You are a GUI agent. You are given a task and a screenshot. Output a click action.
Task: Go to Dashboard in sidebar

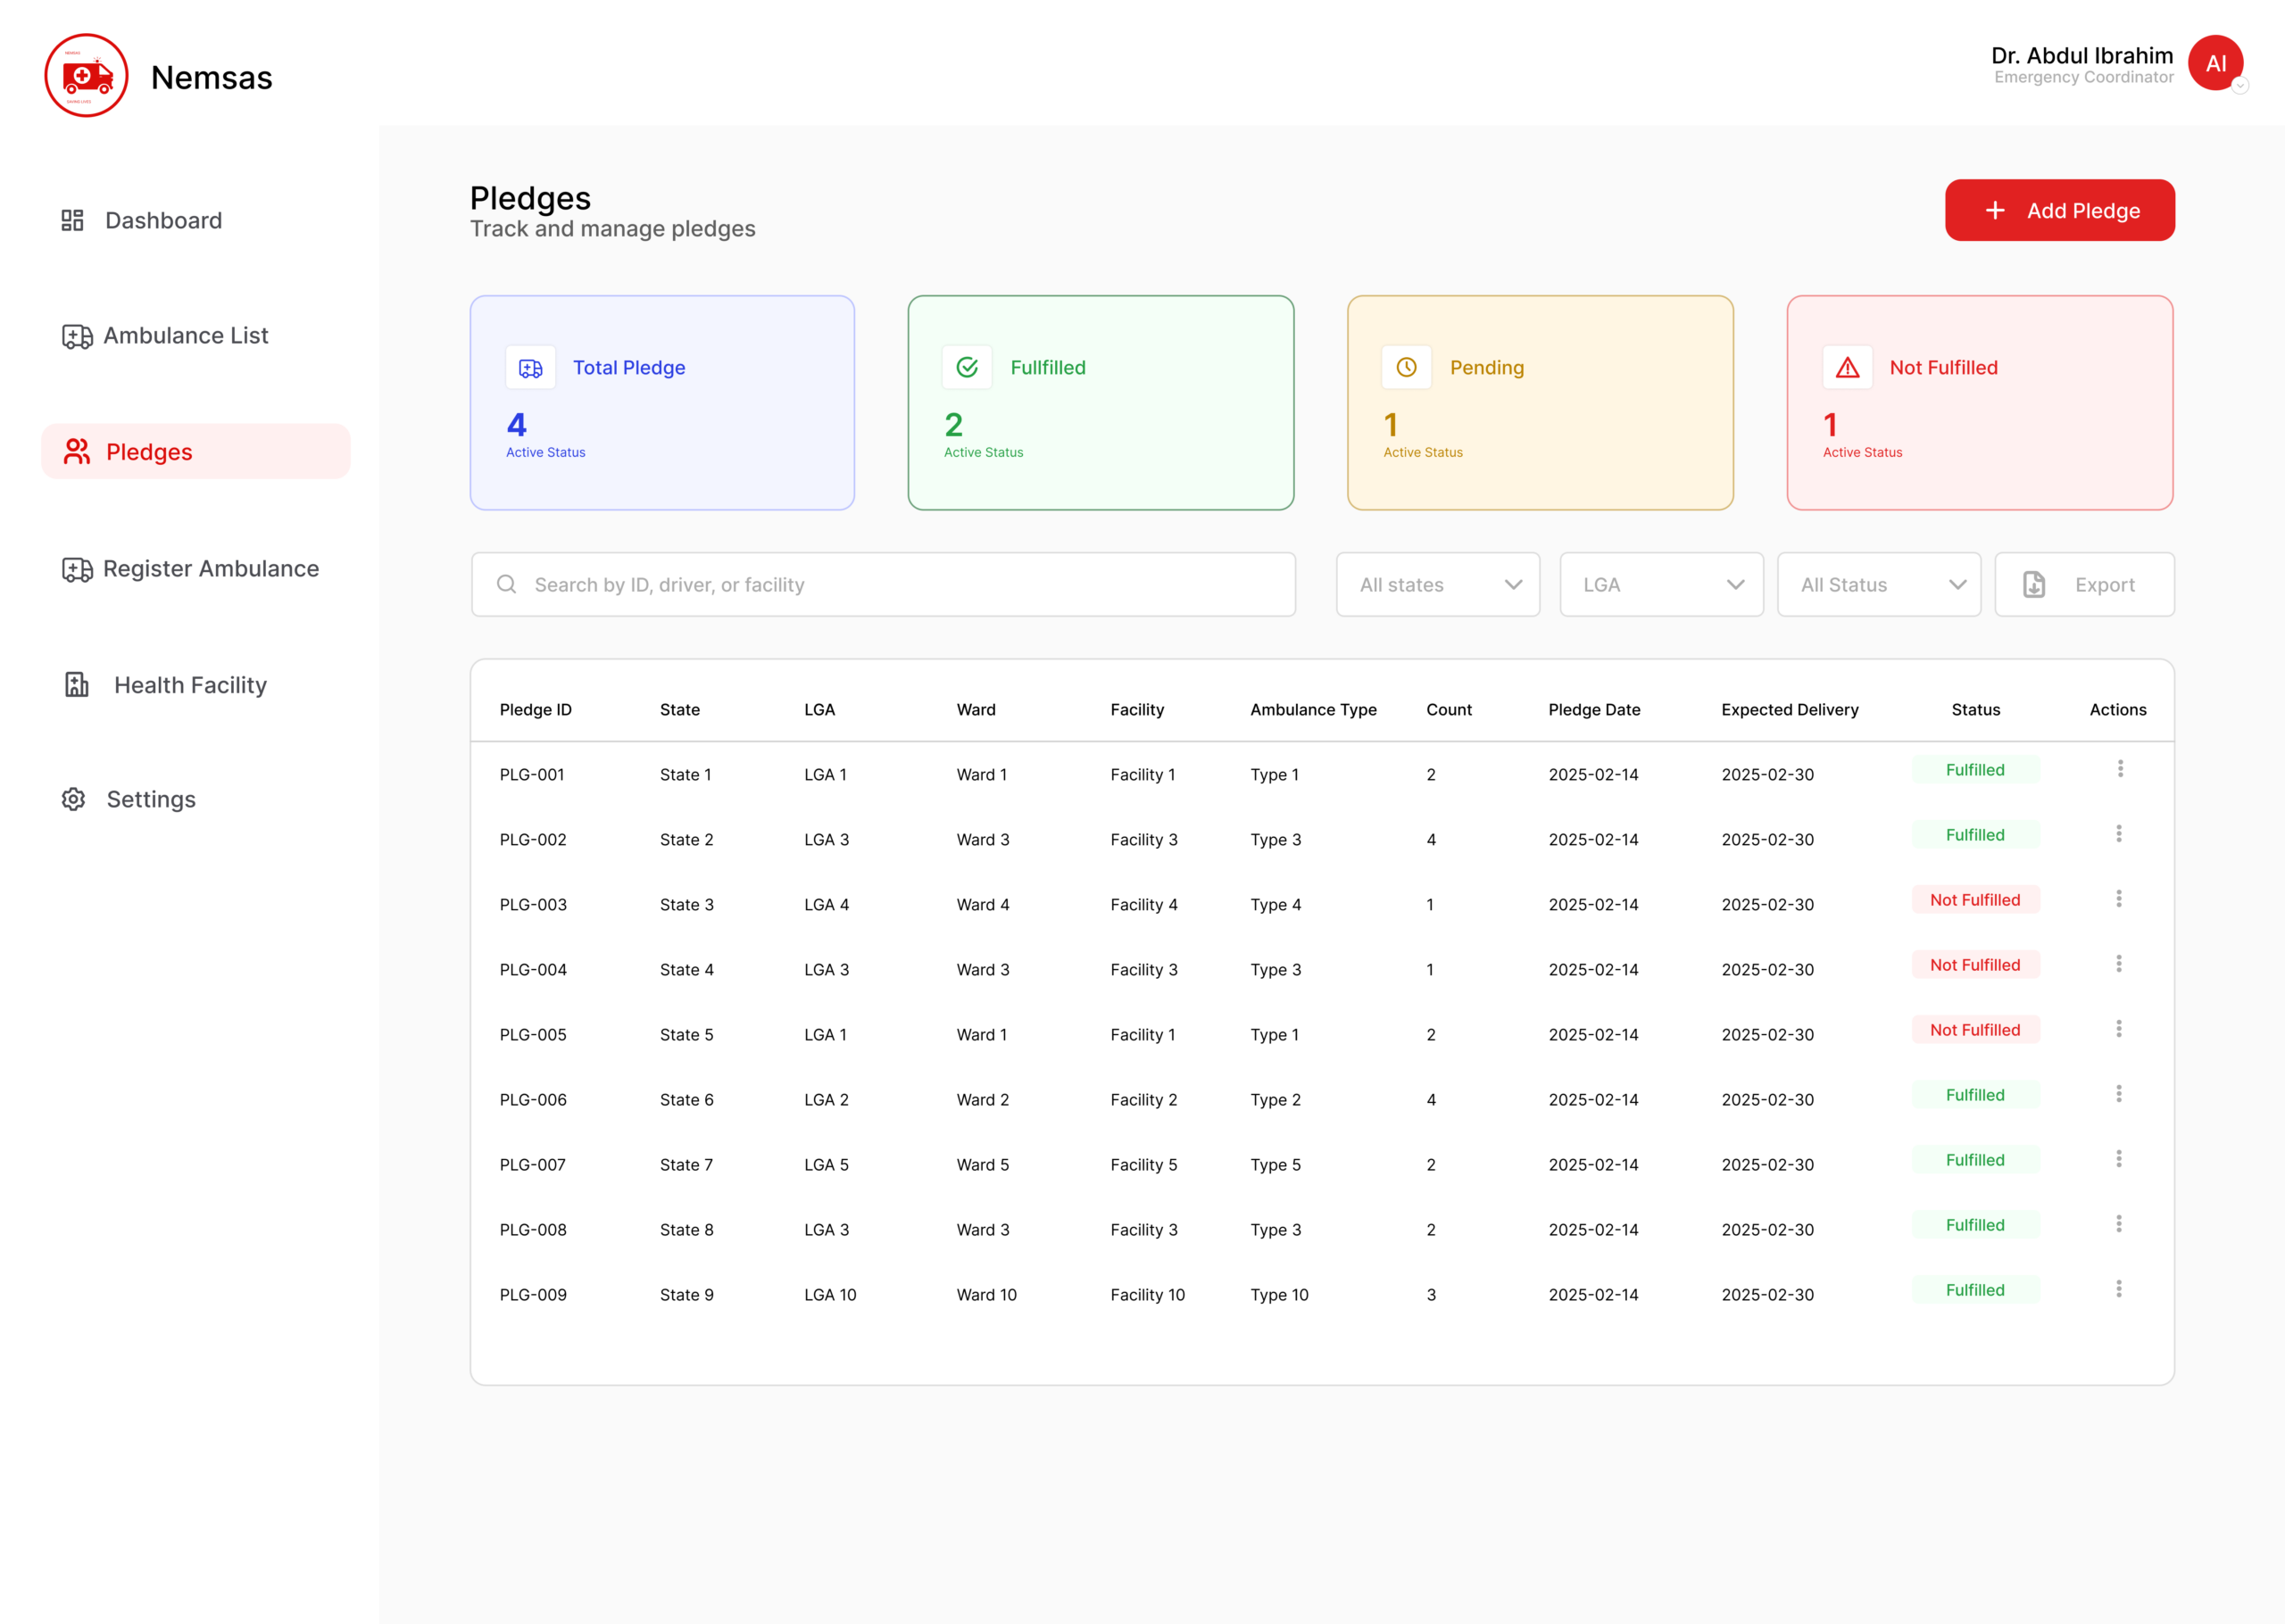142,220
